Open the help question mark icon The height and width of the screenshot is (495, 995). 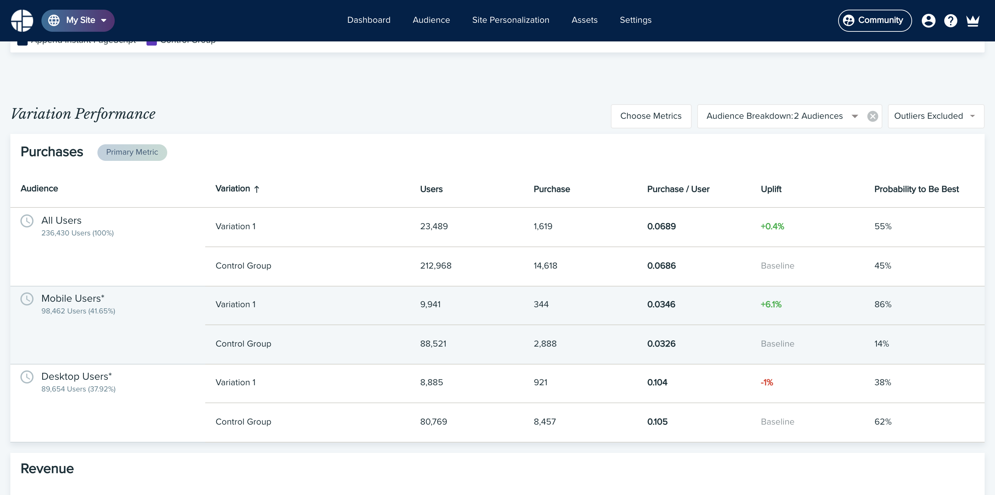click(950, 20)
